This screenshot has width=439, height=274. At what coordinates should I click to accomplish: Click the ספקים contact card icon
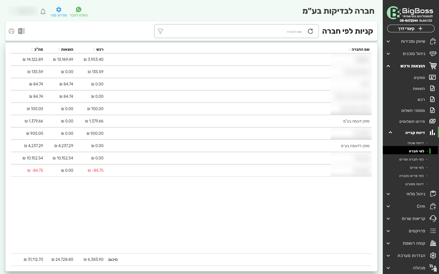[432, 77]
